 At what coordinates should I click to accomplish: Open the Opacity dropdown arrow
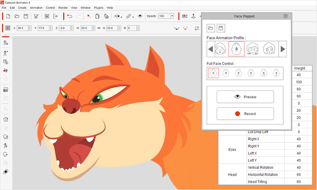[172, 16]
